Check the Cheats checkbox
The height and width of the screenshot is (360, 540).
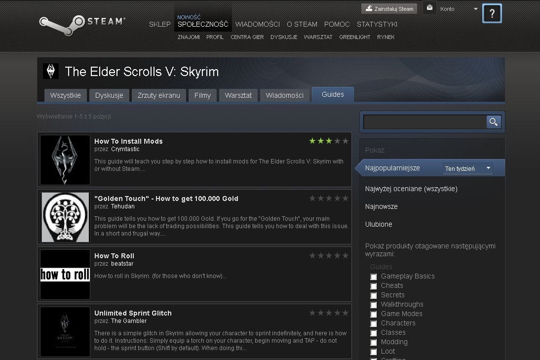pos(373,286)
